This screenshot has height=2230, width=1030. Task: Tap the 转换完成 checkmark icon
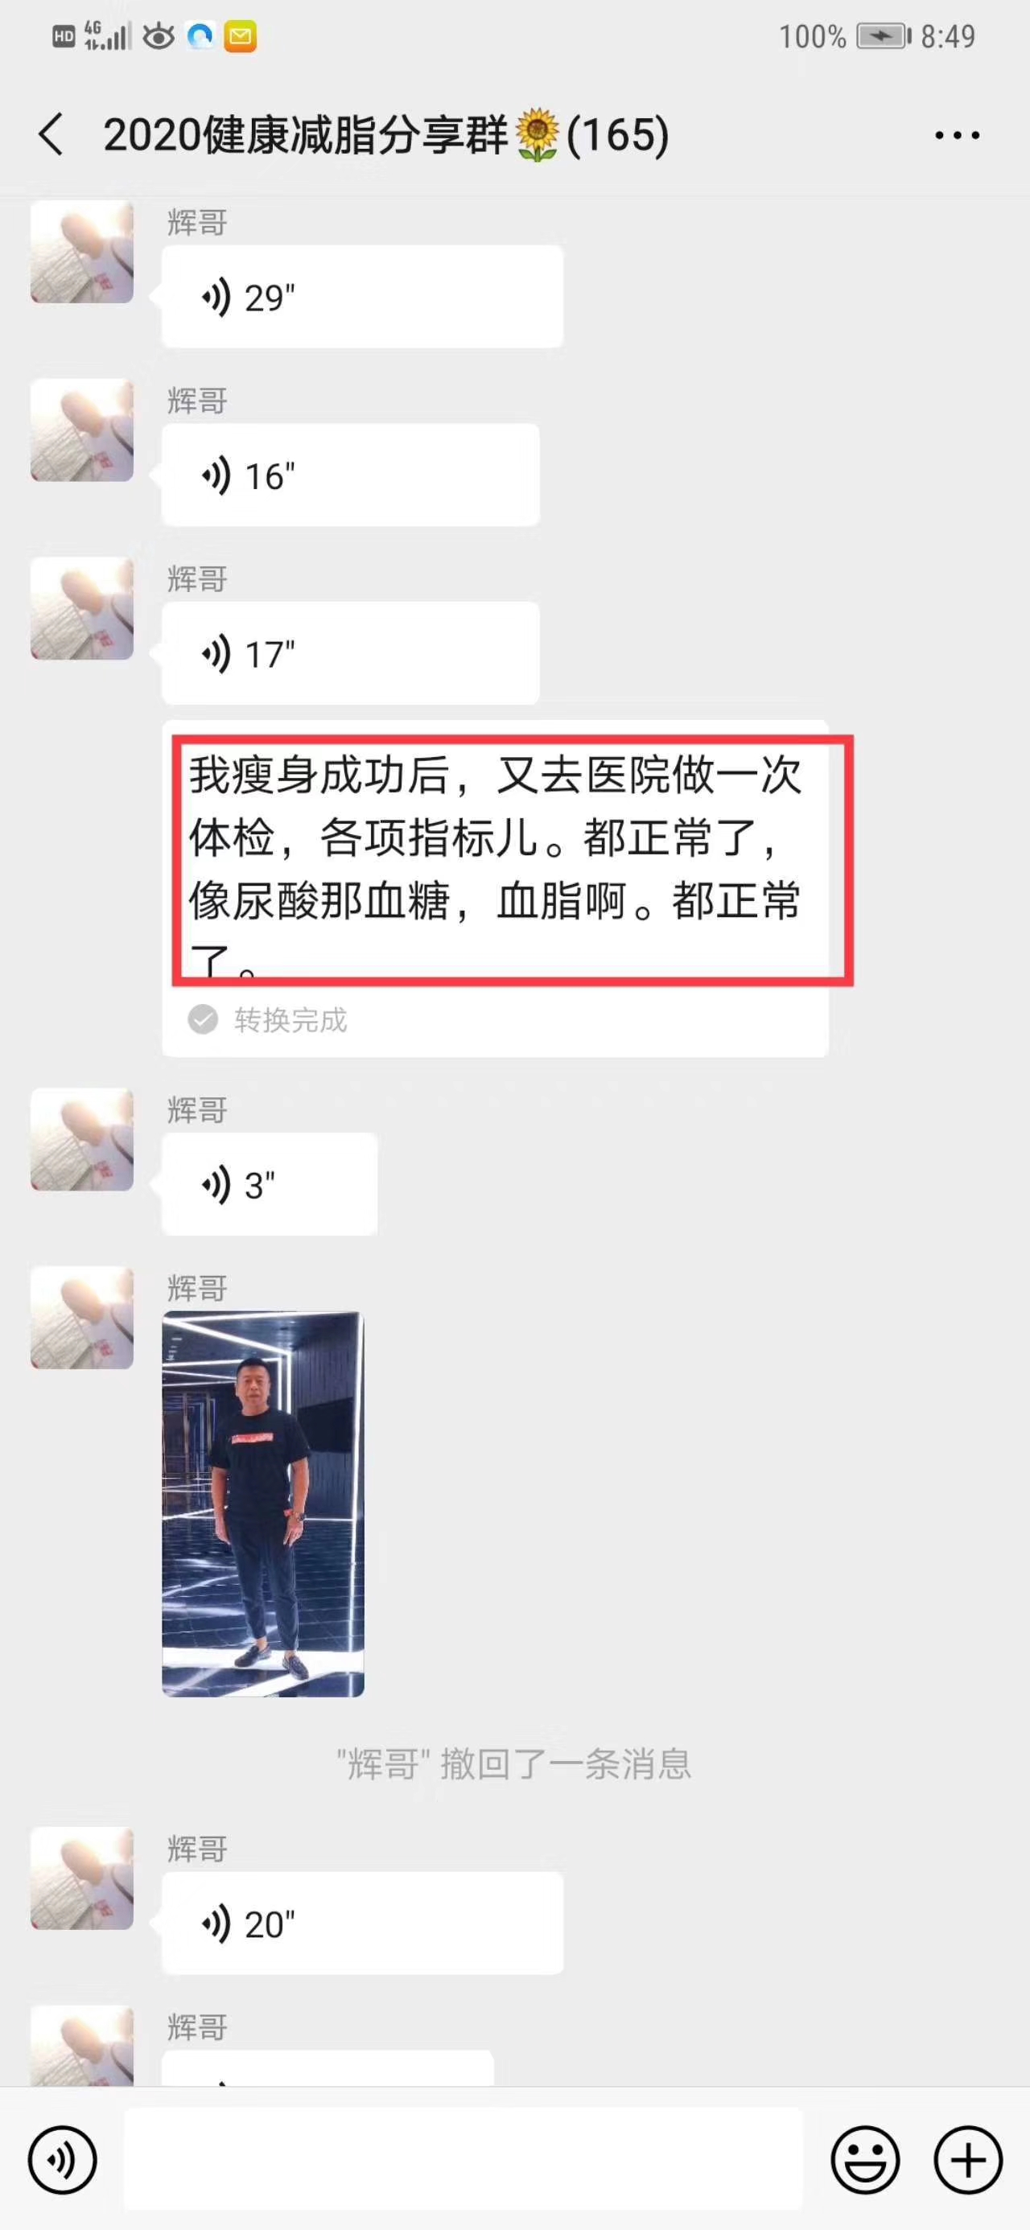coord(203,1020)
